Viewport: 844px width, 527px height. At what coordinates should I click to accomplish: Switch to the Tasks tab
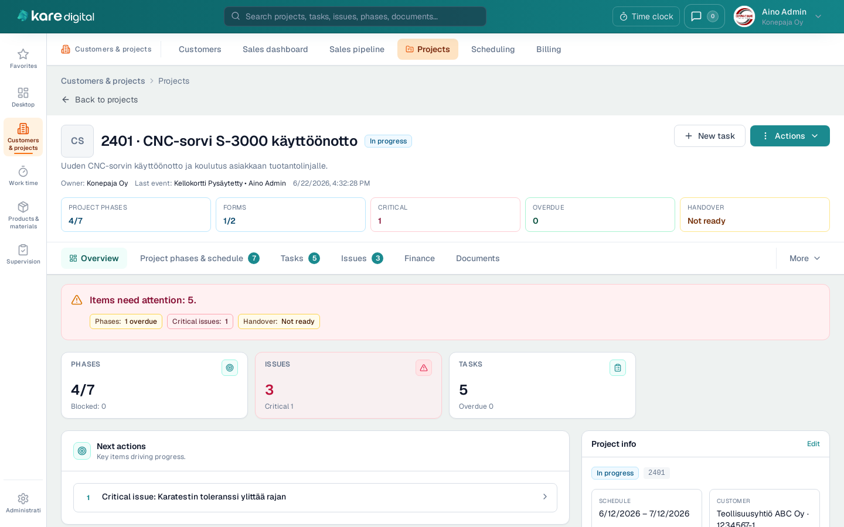tap(300, 258)
